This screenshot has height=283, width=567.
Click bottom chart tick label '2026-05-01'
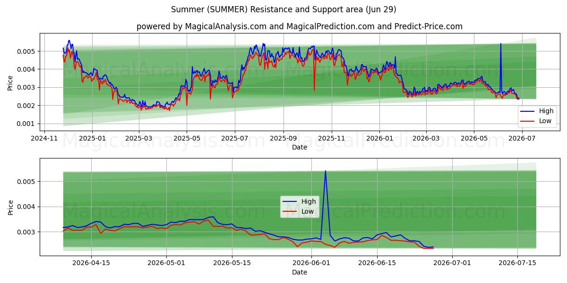coord(166,263)
